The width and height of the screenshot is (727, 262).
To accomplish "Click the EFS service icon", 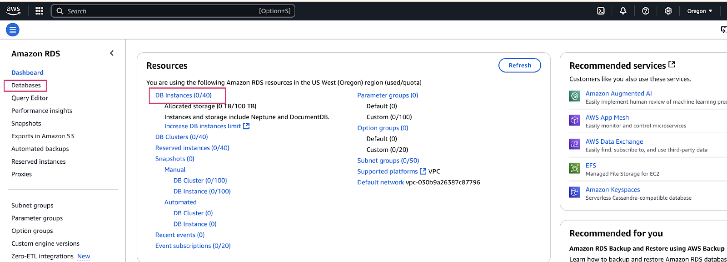I will point(575,168).
